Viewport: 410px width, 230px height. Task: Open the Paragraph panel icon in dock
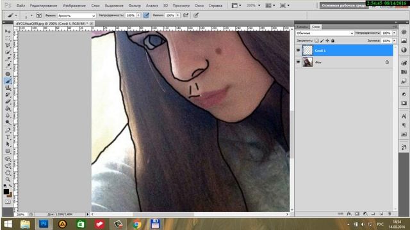[x=404, y=125]
